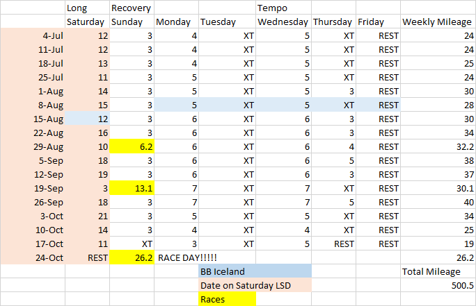Click the RACE DAY!!!!! cell

pyautogui.click(x=177, y=257)
